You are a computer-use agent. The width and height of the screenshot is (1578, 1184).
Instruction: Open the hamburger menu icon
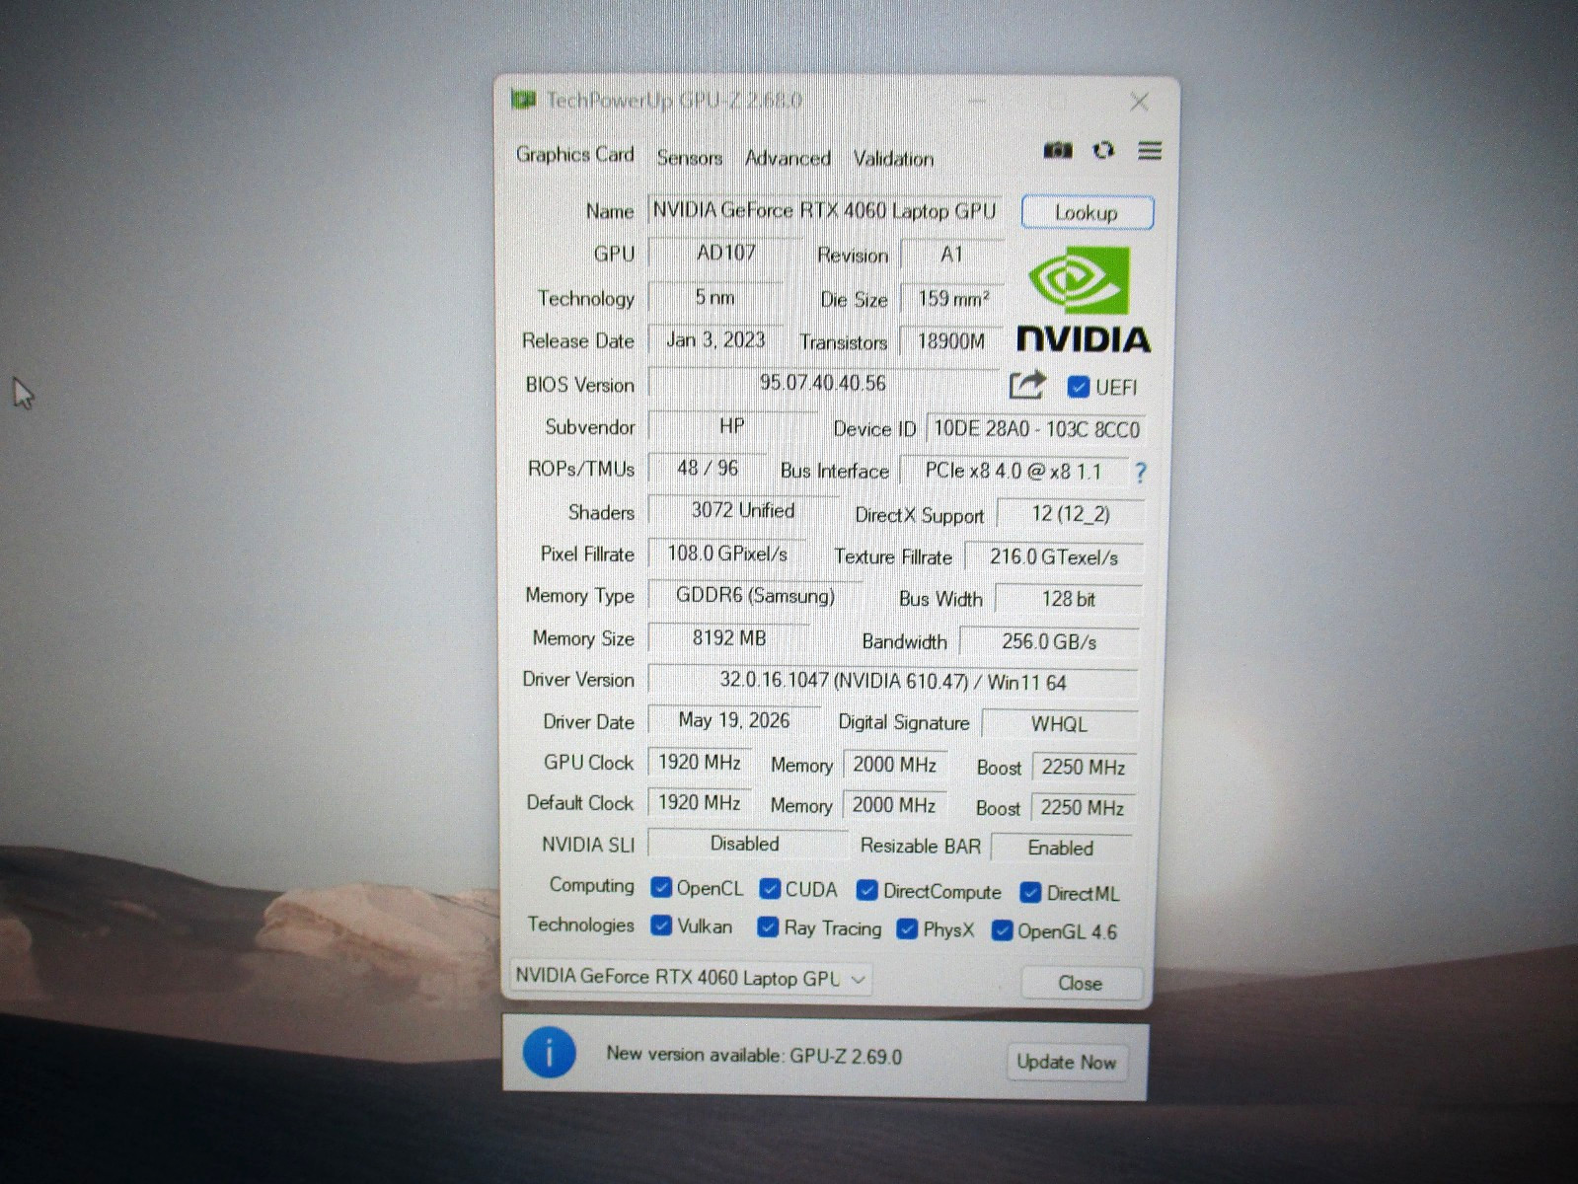tap(1150, 150)
